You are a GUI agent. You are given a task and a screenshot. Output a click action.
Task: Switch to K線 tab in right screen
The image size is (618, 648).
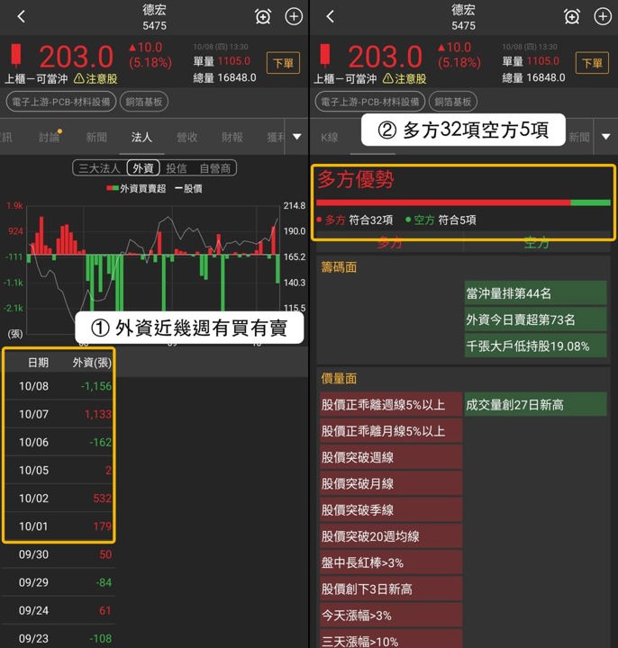pyautogui.click(x=330, y=137)
